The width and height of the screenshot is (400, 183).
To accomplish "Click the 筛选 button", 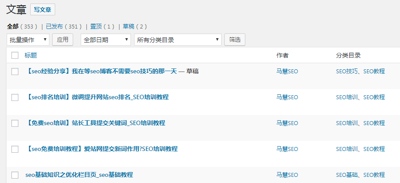I will click(x=235, y=39).
